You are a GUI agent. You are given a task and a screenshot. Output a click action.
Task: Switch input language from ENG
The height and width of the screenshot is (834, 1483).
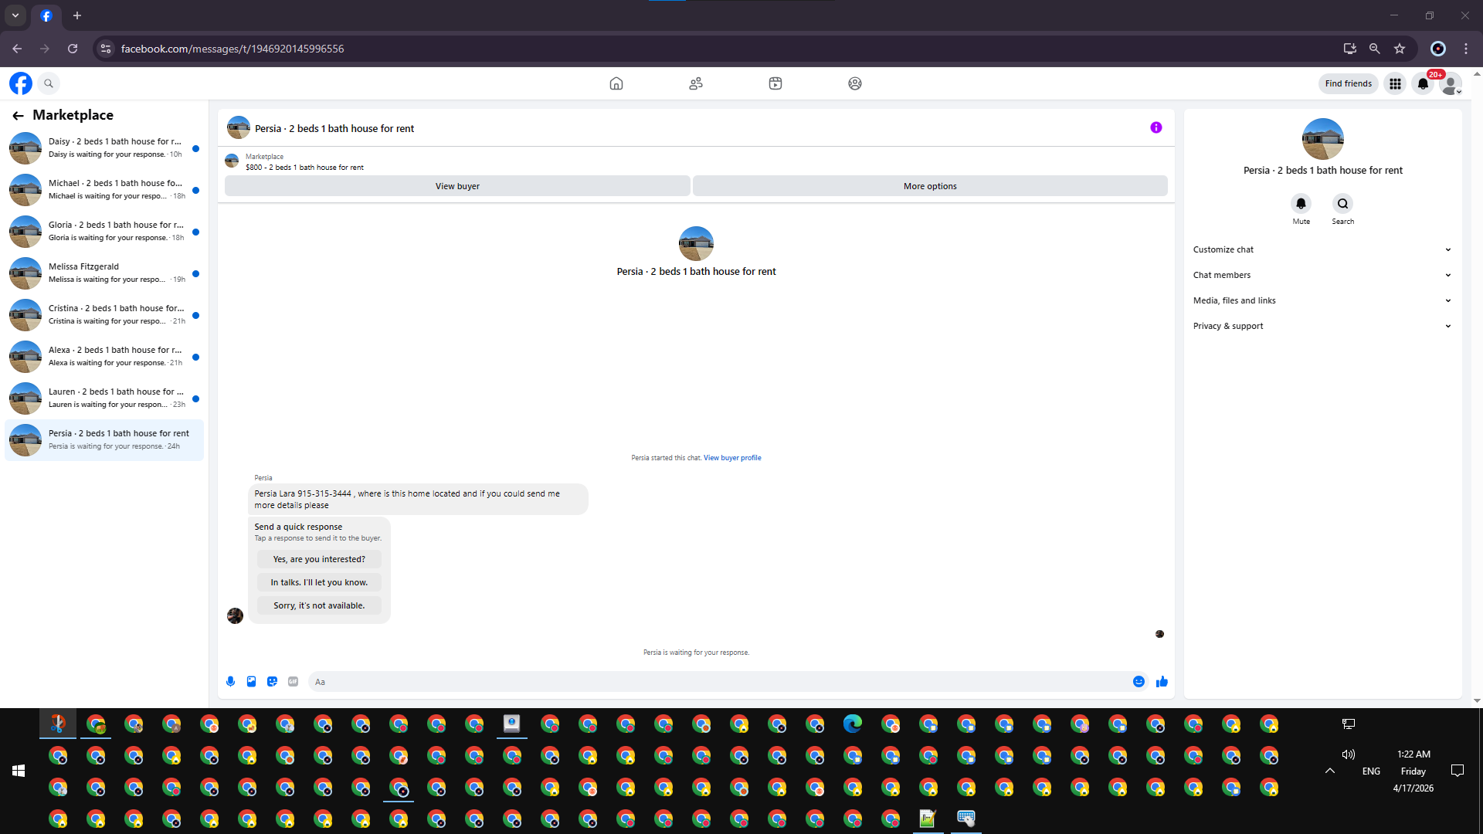1371,771
